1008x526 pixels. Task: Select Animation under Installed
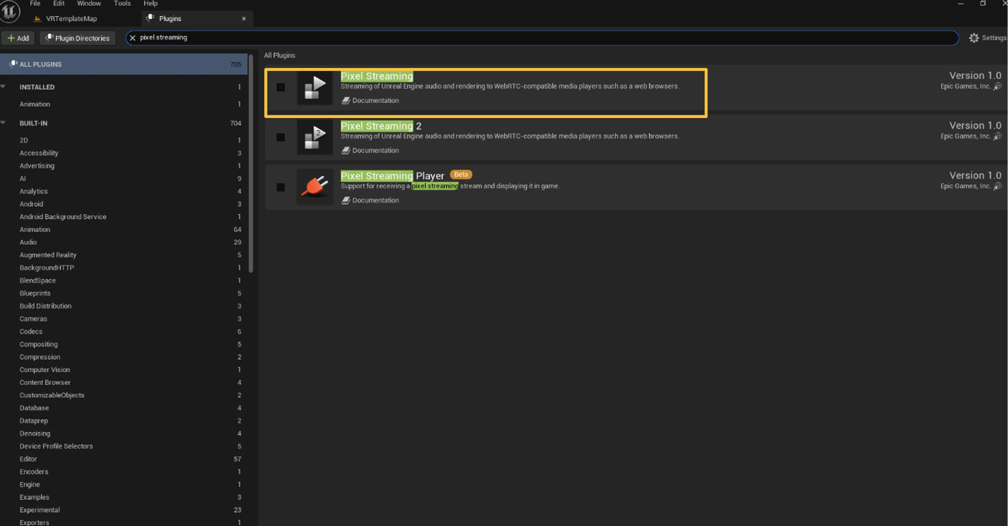(x=124, y=104)
